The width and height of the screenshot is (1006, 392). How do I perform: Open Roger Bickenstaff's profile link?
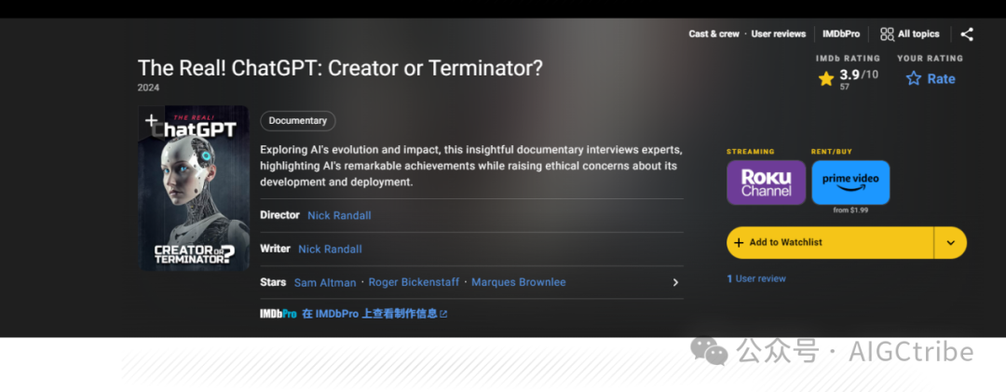click(414, 282)
